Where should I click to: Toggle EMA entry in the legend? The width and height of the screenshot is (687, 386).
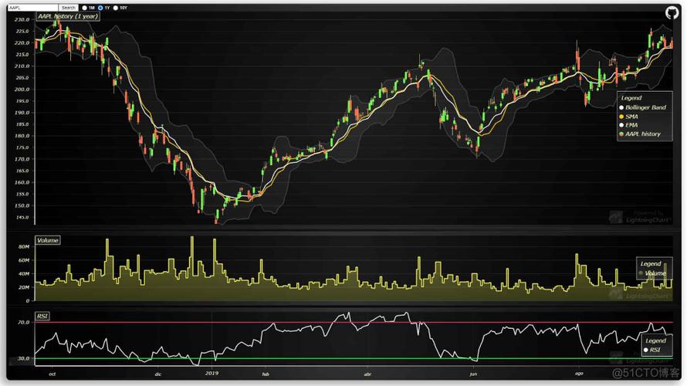tap(629, 125)
